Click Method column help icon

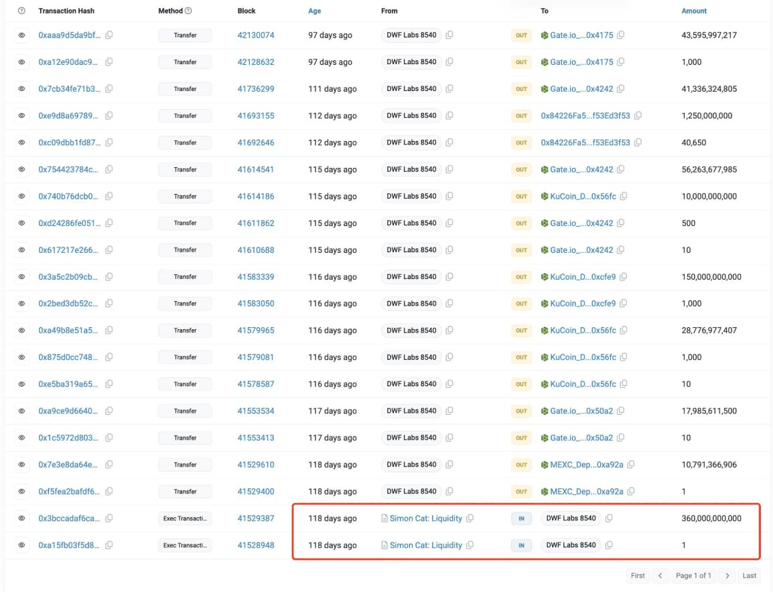coord(188,10)
